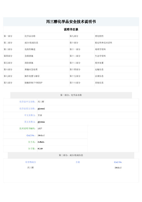This screenshot has width=142, height=202.
Task: Click the 消防措施 contents entry
Action: pos(29,63)
